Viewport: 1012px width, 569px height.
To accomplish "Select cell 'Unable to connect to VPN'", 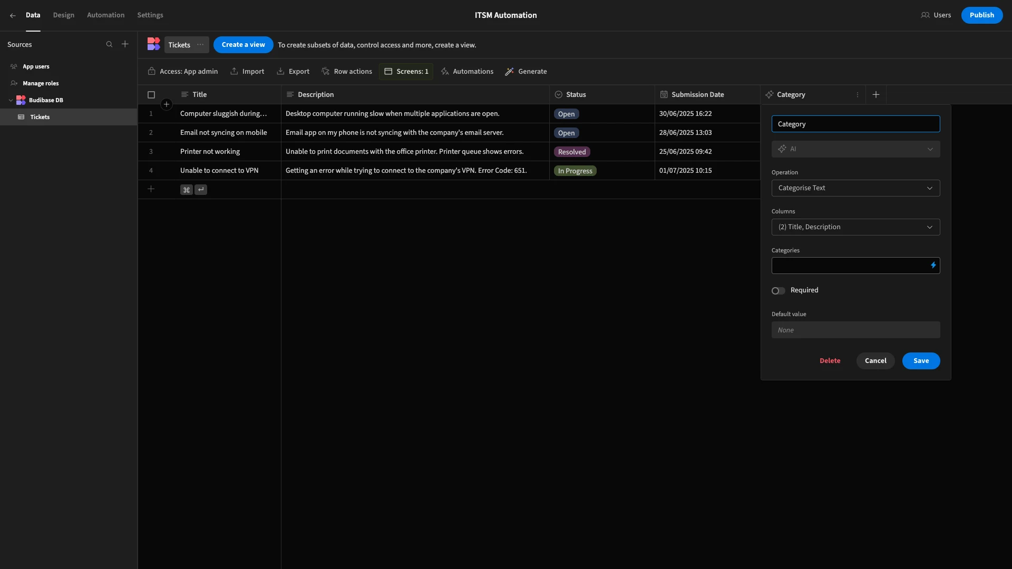I will 228,171.
